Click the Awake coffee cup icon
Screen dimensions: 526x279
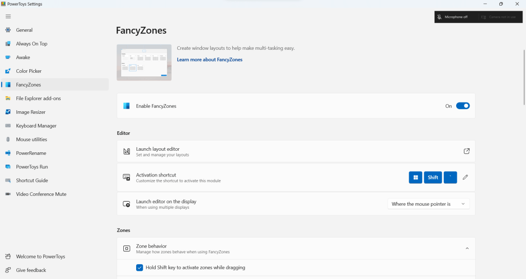8,57
